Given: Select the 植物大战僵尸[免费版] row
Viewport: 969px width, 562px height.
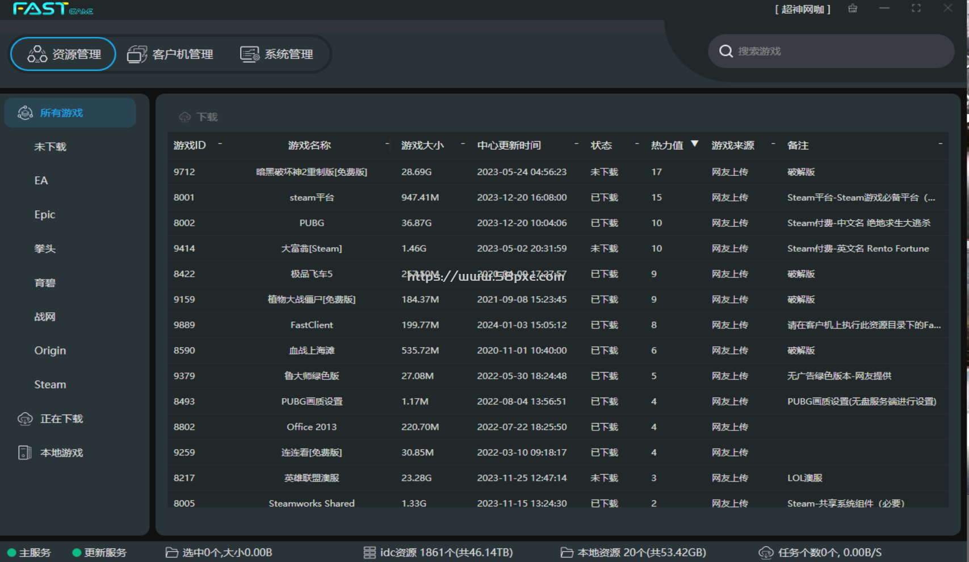Looking at the screenshot, I should pyautogui.click(x=558, y=299).
